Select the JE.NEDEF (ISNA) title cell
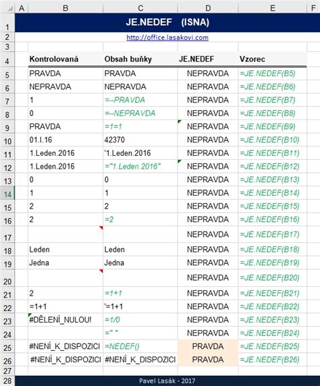Viewport: 320px width, 386px height. [x=167, y=23]
